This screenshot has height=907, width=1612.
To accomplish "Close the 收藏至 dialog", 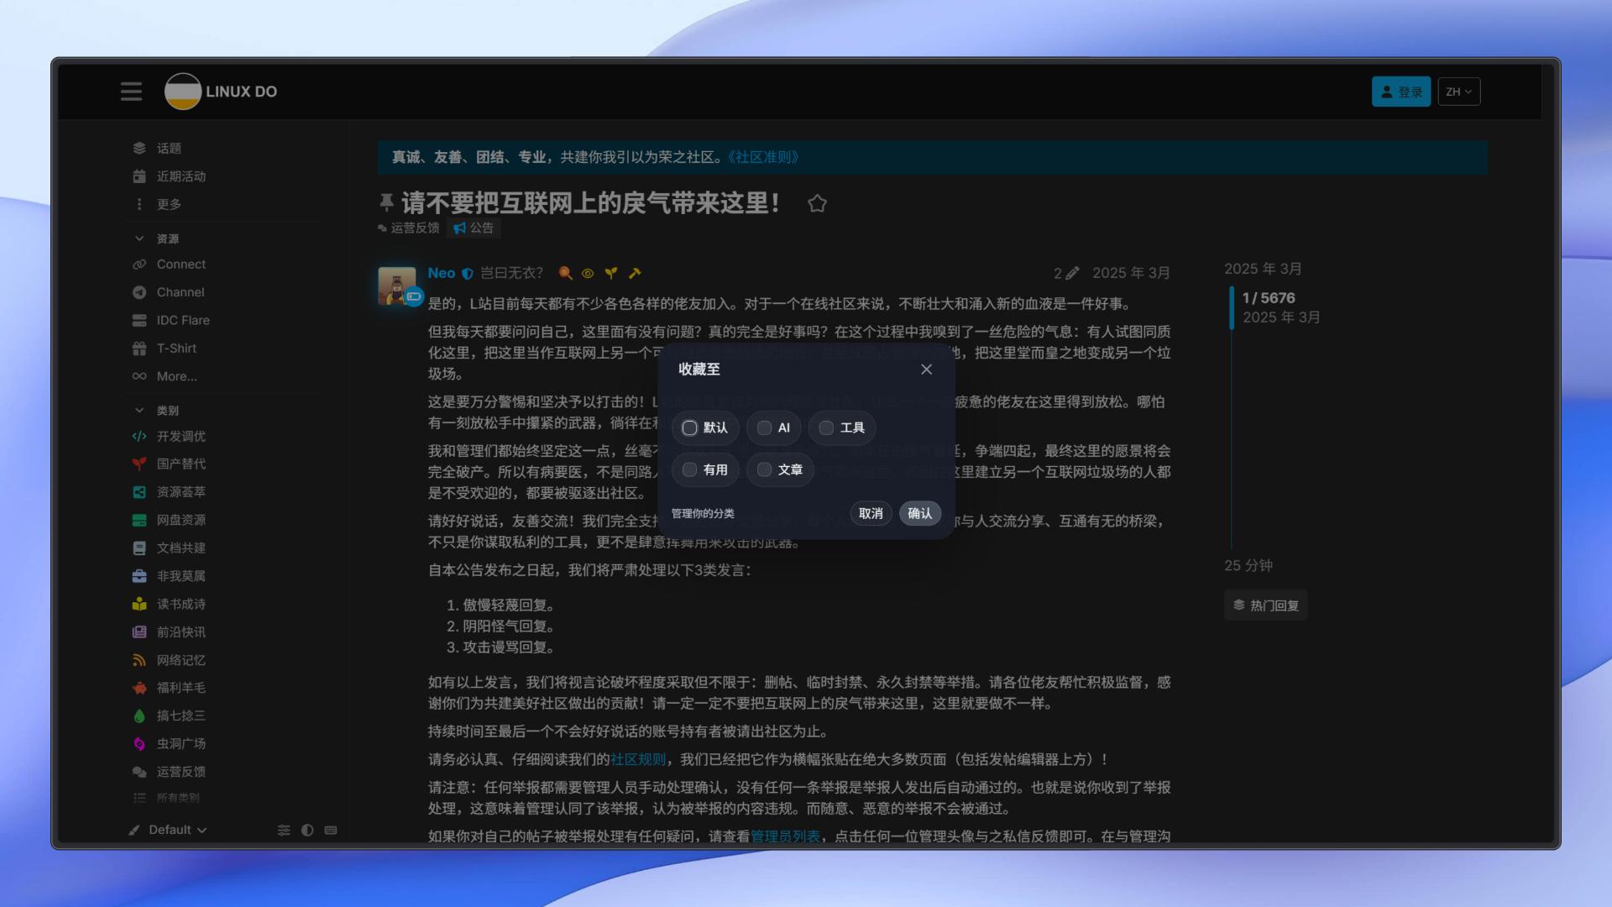I will click(926, 370).
